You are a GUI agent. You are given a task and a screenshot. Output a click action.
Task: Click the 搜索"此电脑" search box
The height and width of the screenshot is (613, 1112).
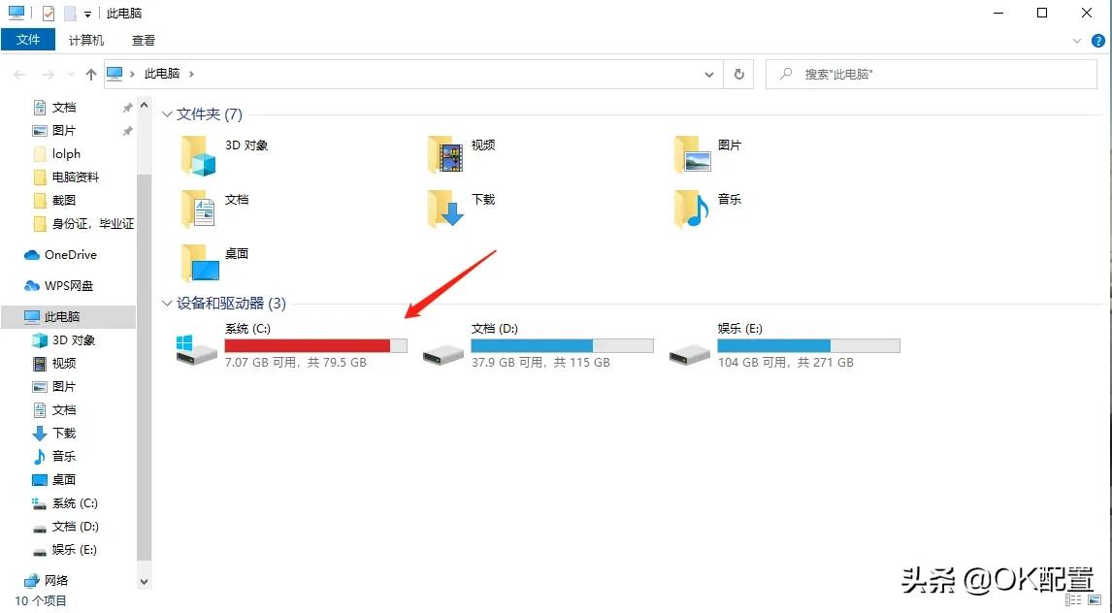[932, 74]
